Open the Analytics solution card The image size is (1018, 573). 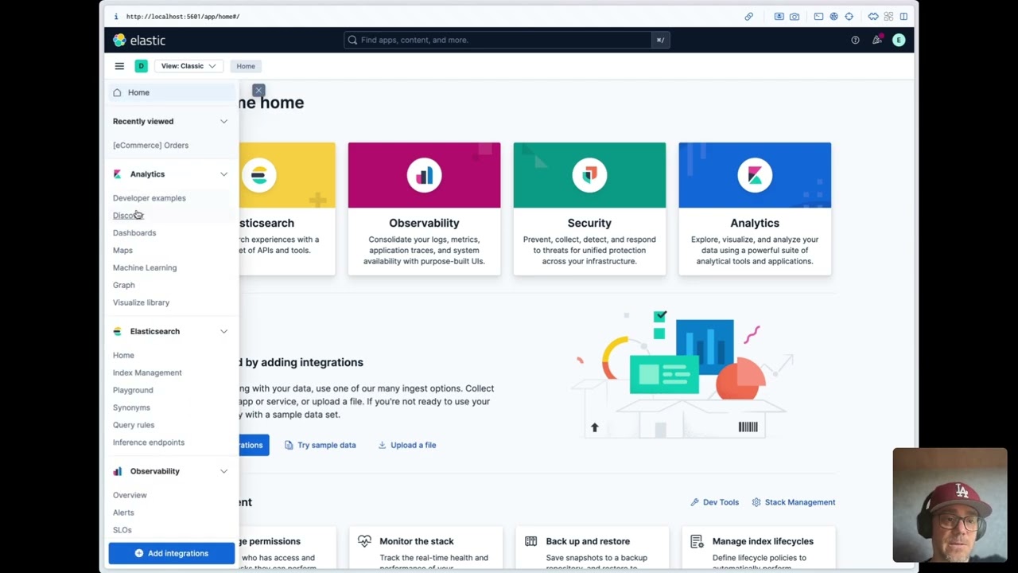tap(755, 209)
